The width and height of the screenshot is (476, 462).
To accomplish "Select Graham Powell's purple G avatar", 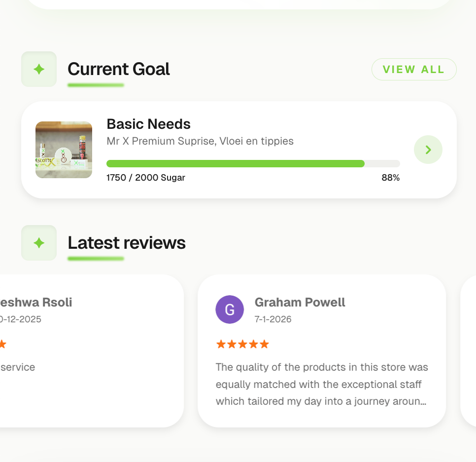I will (230, 309).
